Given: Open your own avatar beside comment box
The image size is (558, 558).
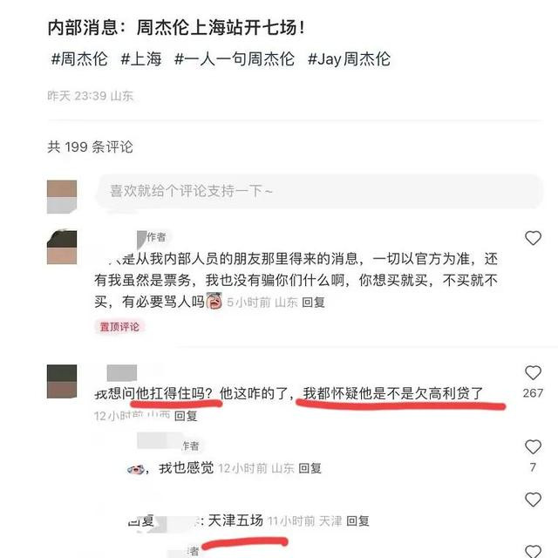Looking at the screenshot, I should coord(62,197).
